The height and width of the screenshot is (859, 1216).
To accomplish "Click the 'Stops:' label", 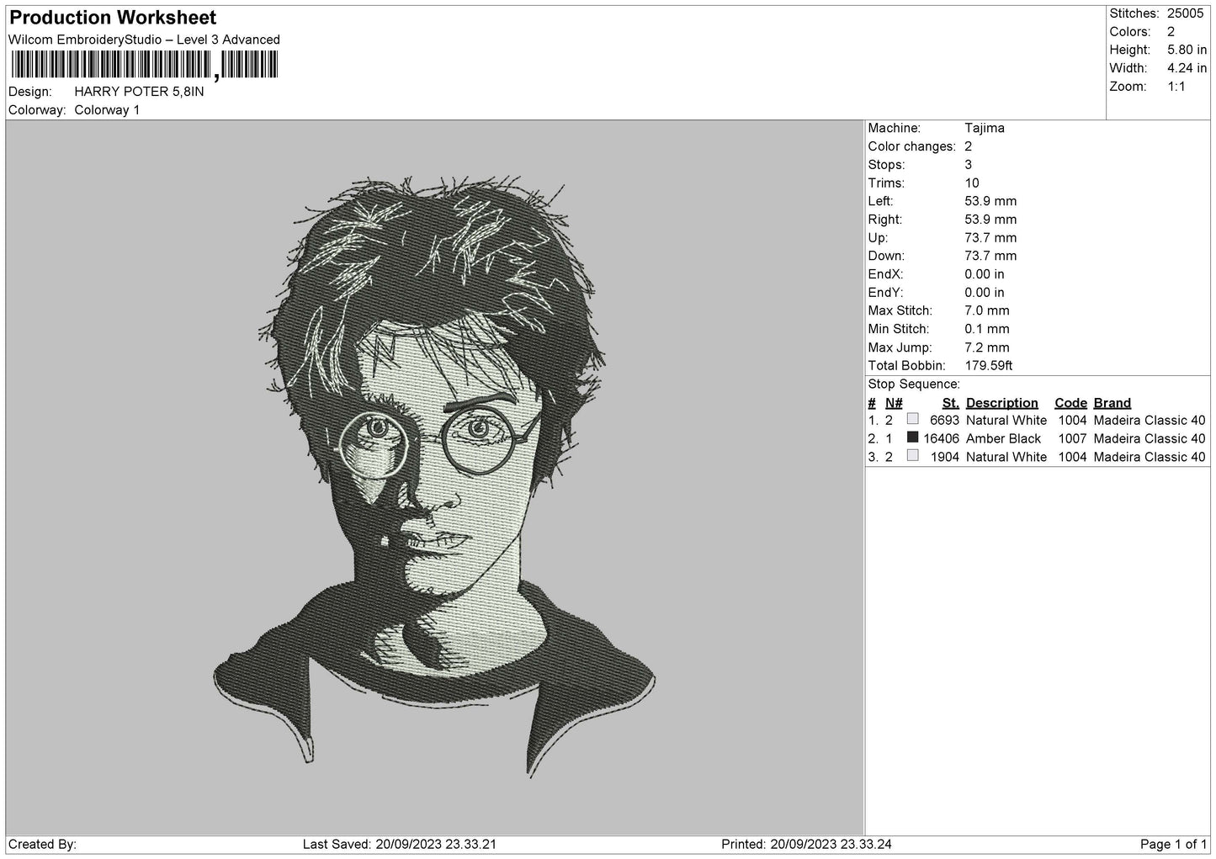I will pos(886,165).
